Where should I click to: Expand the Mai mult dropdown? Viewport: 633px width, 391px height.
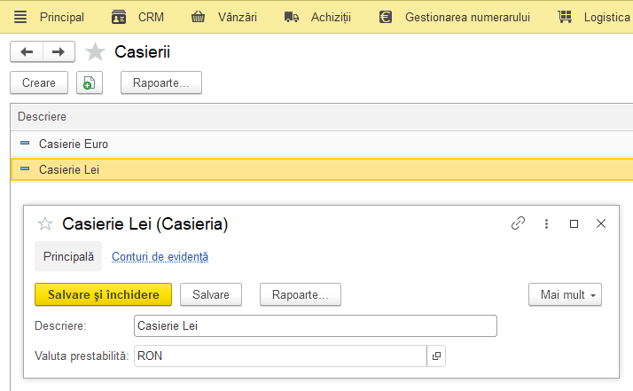coord(565,294)
